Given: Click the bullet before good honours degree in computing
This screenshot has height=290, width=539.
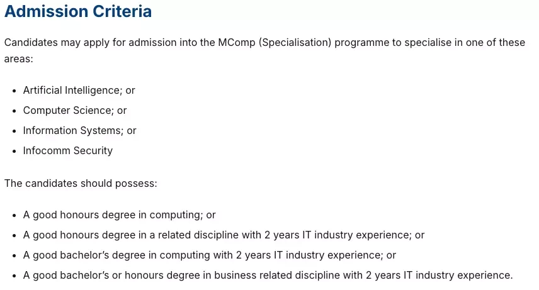Looking at the screenshot, I should coord(14,215).
